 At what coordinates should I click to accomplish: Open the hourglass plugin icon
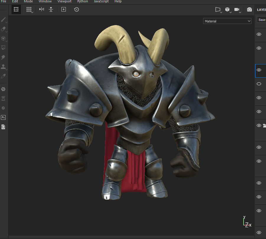point(4,99)
